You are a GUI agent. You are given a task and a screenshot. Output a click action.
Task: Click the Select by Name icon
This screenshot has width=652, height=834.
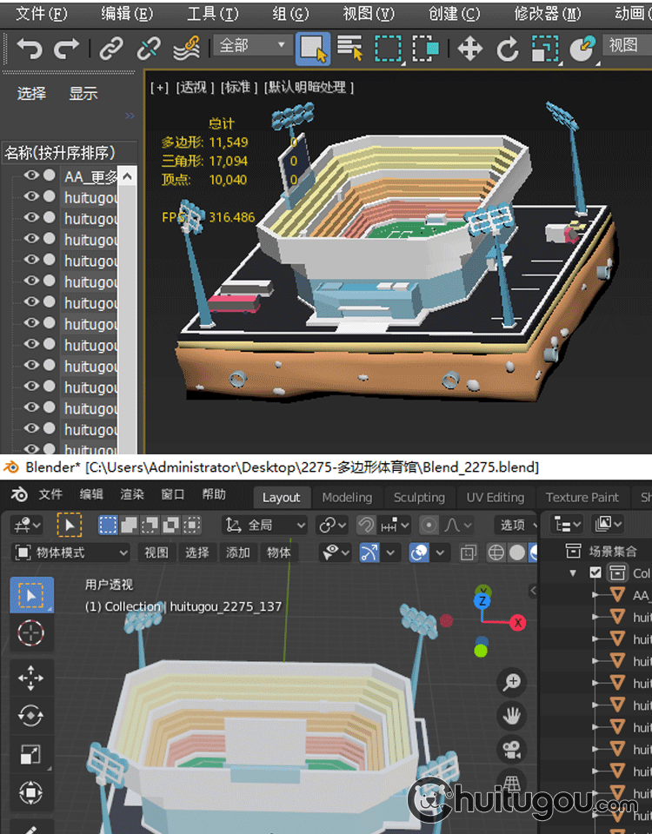pyautogui.click(x=349, y=49)
